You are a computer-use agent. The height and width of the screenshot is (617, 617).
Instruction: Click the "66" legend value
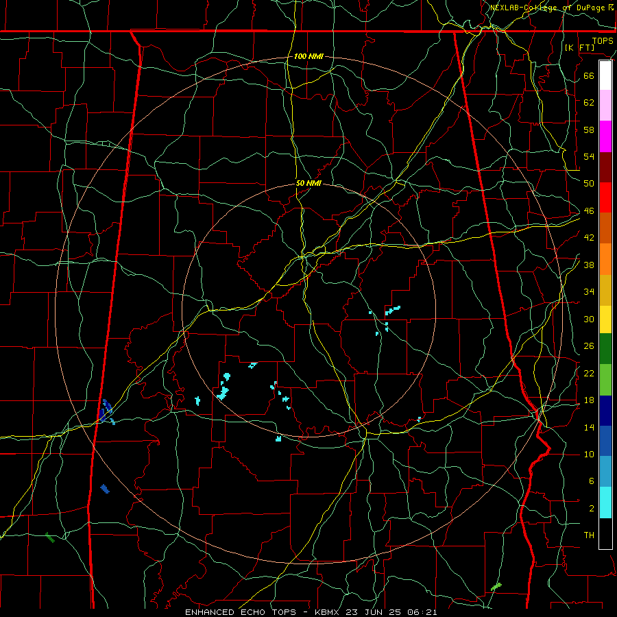pyautogui.click(x=589, y=75)
